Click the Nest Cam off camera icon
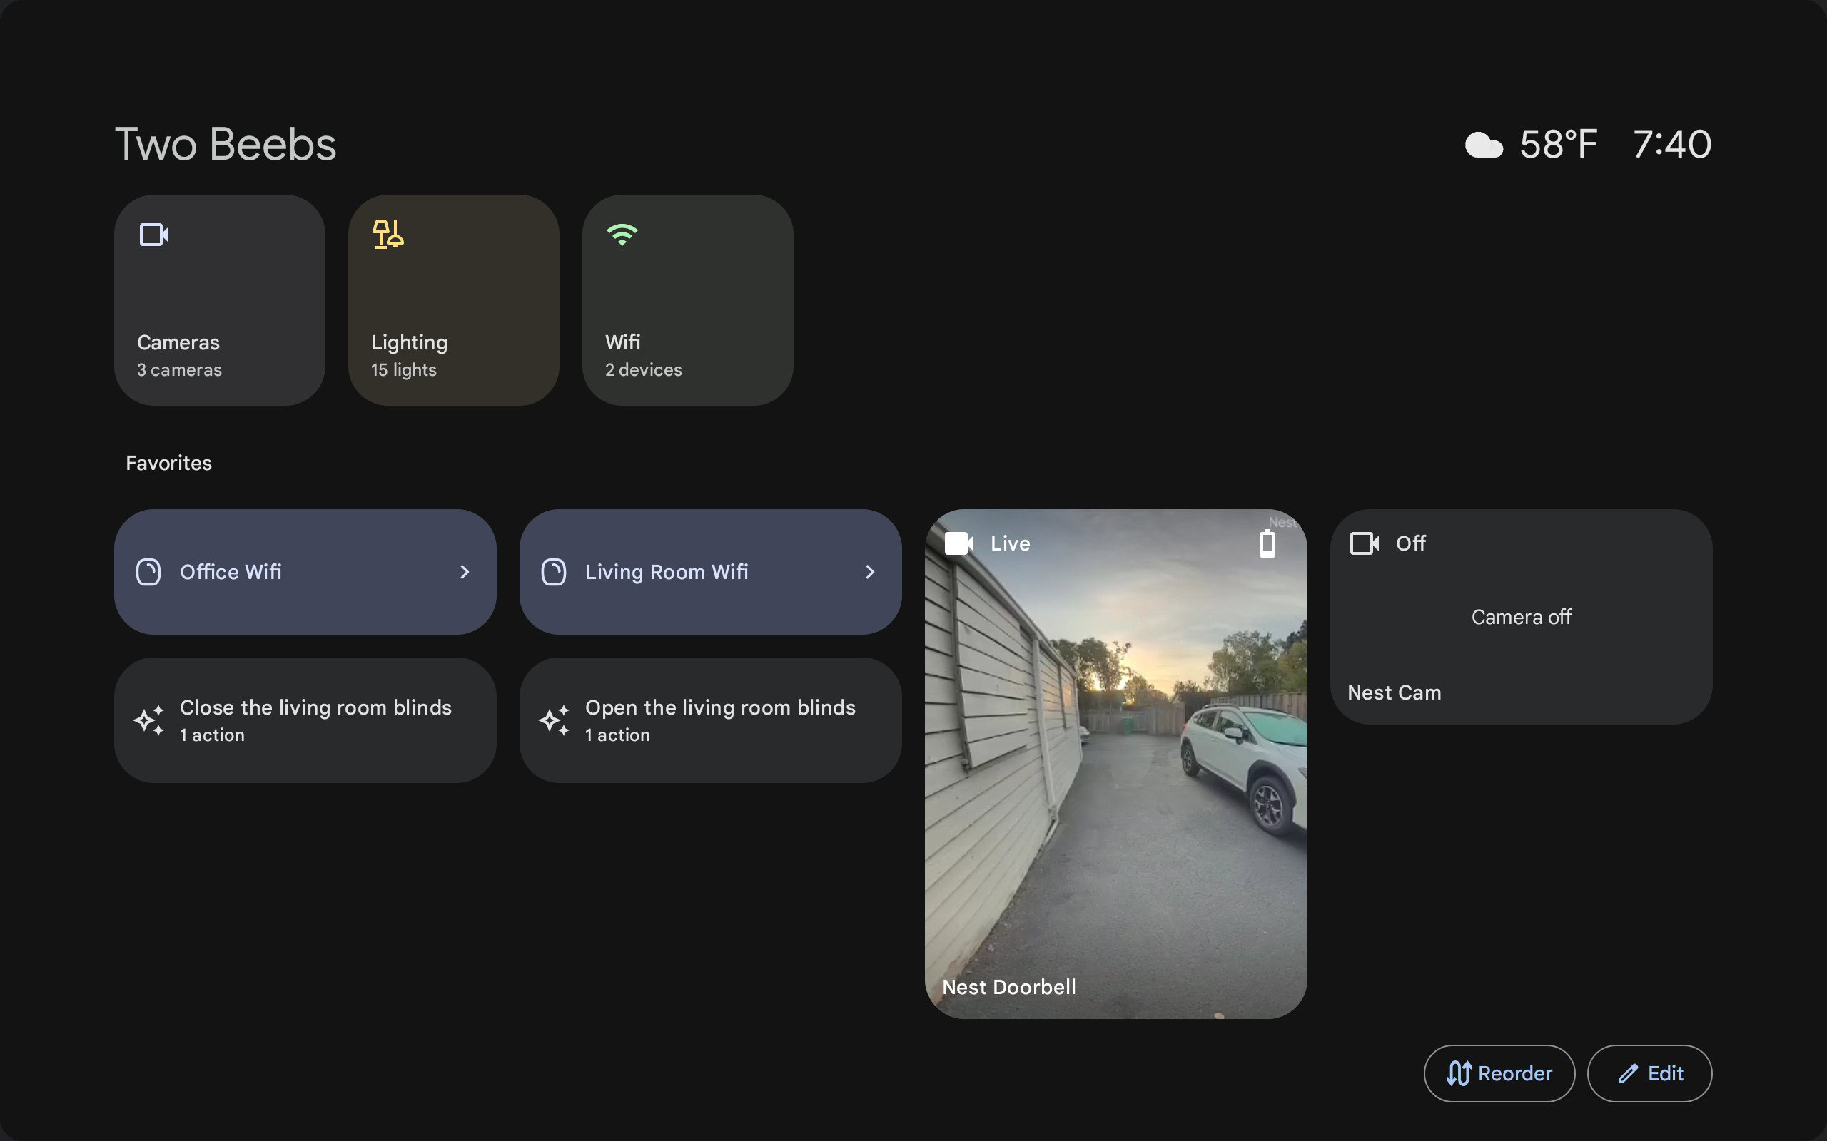 (1364, 541)
